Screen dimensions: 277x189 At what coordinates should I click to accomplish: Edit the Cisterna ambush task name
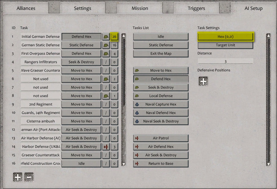[40, 121]
